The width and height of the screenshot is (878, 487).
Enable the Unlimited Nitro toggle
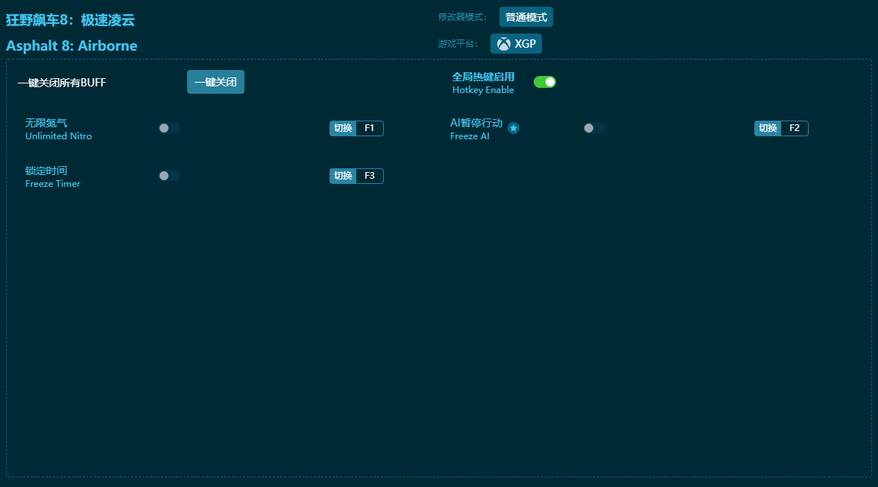(169, 128)
